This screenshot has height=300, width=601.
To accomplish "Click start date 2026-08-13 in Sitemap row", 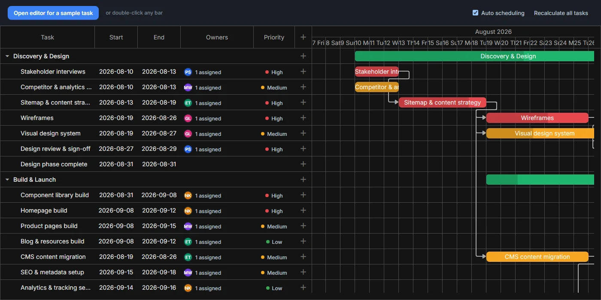I will coord(116,102).
